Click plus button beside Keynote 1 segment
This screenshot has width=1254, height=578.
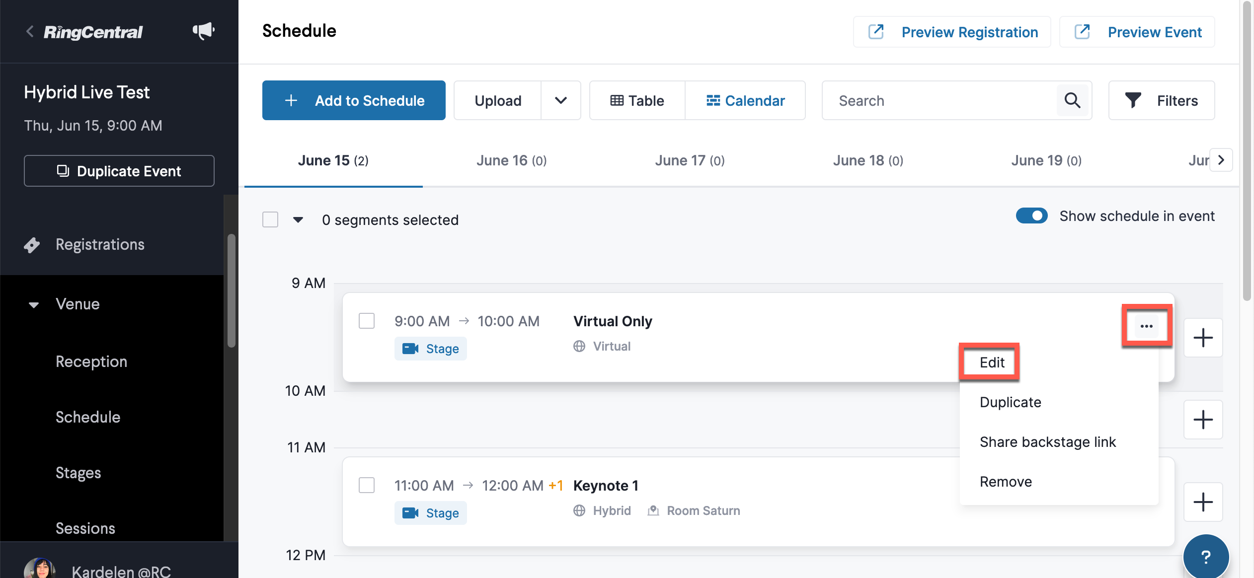coord(1203,502)
